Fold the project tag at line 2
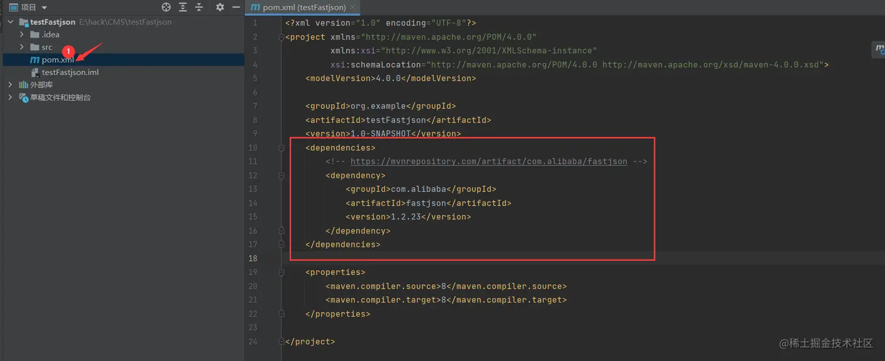Image resolution: width=885 pixels, height=361 pixels. (x=282, y=37)
